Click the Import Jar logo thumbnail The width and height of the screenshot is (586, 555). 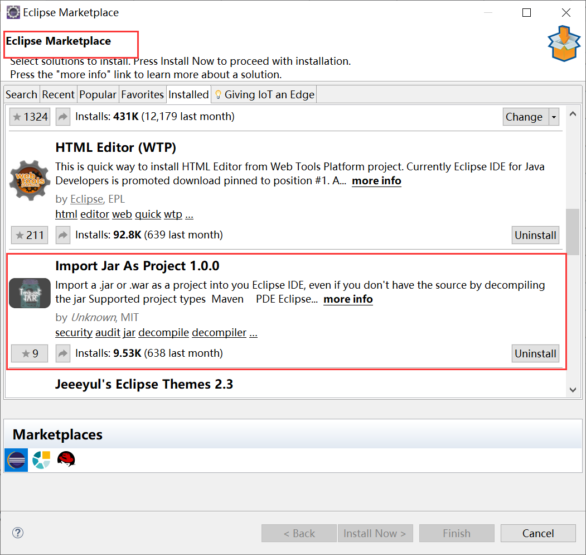pyautogui.click(x=30, y=293)
